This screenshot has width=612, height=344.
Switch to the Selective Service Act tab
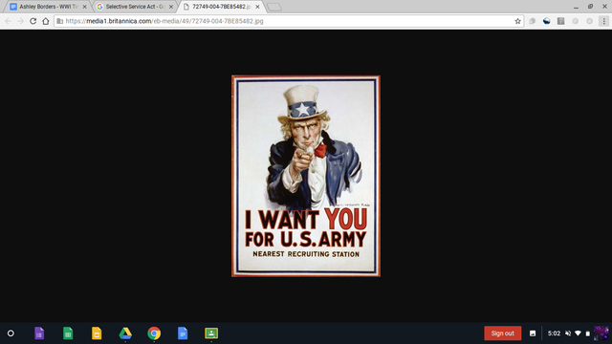pyautogui.click(x=134, y=7)
